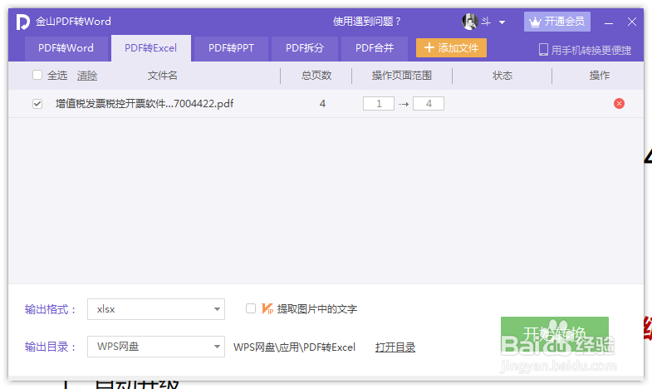
Task: Open the 输出格式 xlsx dropdown
Action: (x=156, y=309)
